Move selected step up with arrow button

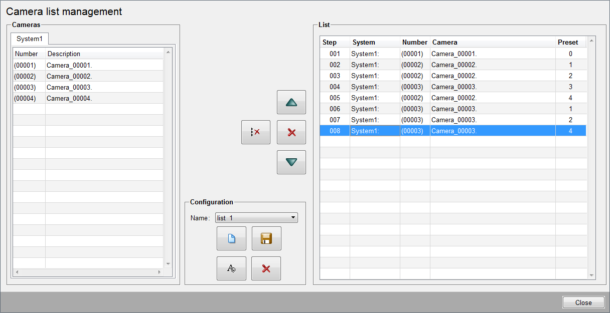click(x=291, y=102)
